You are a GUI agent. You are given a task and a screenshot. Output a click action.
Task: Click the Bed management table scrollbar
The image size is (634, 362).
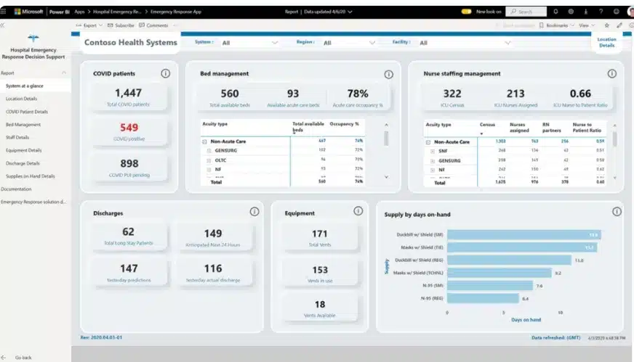(386, 139)
